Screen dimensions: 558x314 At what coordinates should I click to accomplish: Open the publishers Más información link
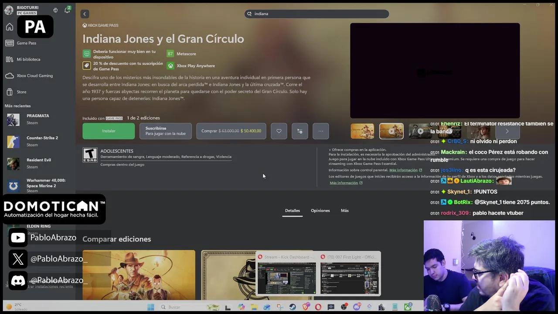pyautogui.click(x=346, y=183)
